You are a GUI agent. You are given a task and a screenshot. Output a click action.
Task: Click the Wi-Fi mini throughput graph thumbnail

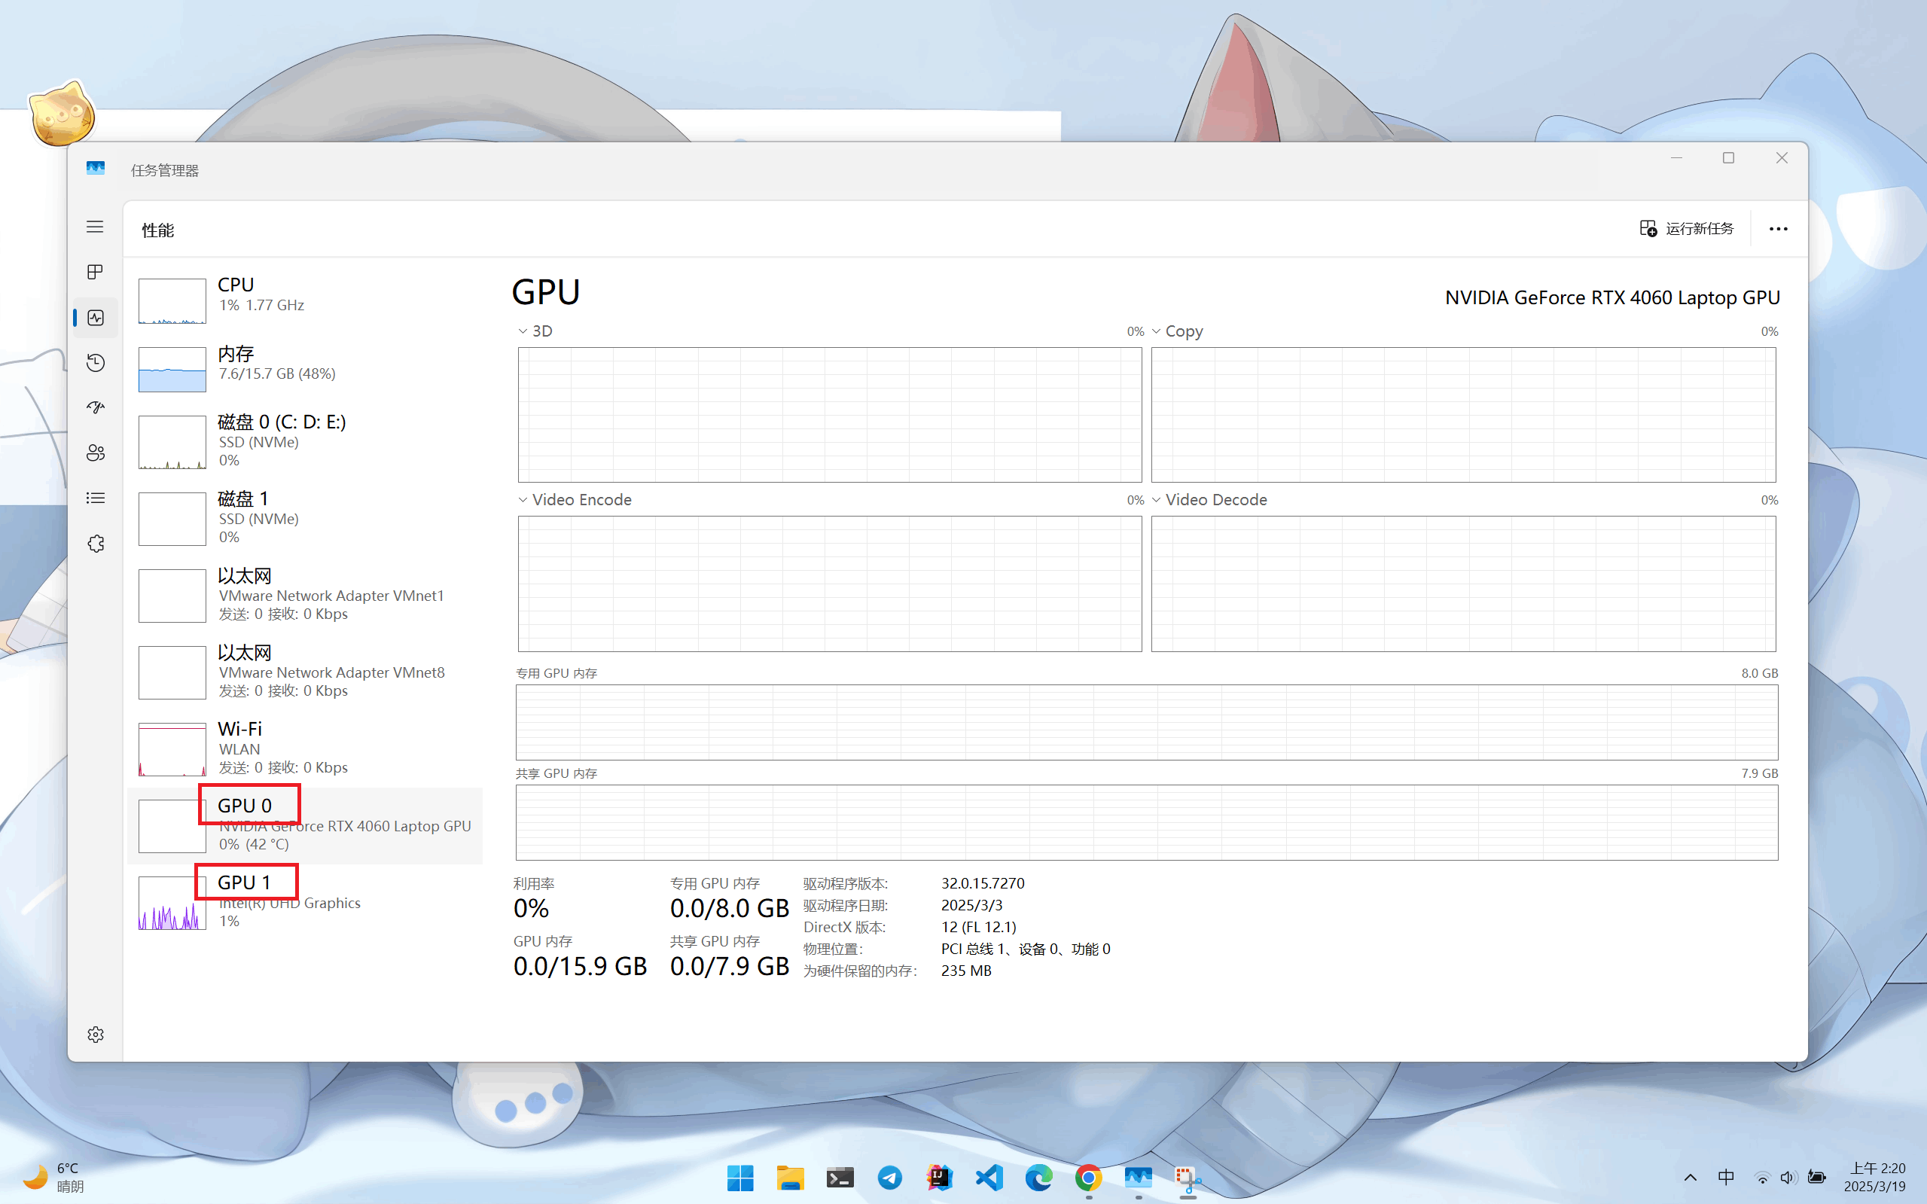[x=172, y=749]
